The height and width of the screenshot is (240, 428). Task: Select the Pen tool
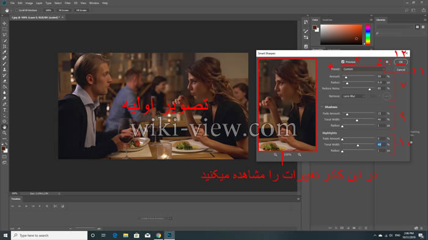pyautogui.click(x=4, y=104)
